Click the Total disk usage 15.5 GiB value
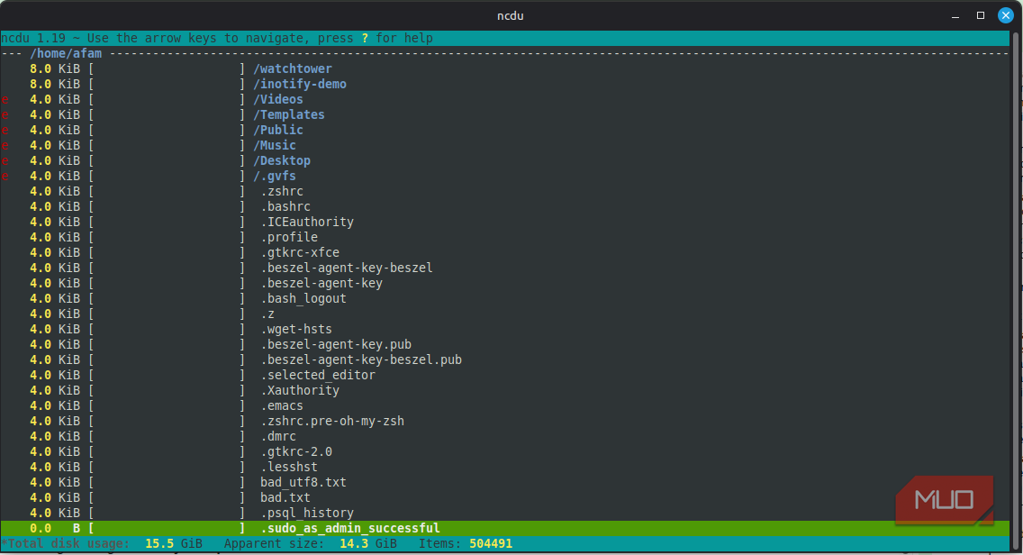 click(x=174, y=544)
